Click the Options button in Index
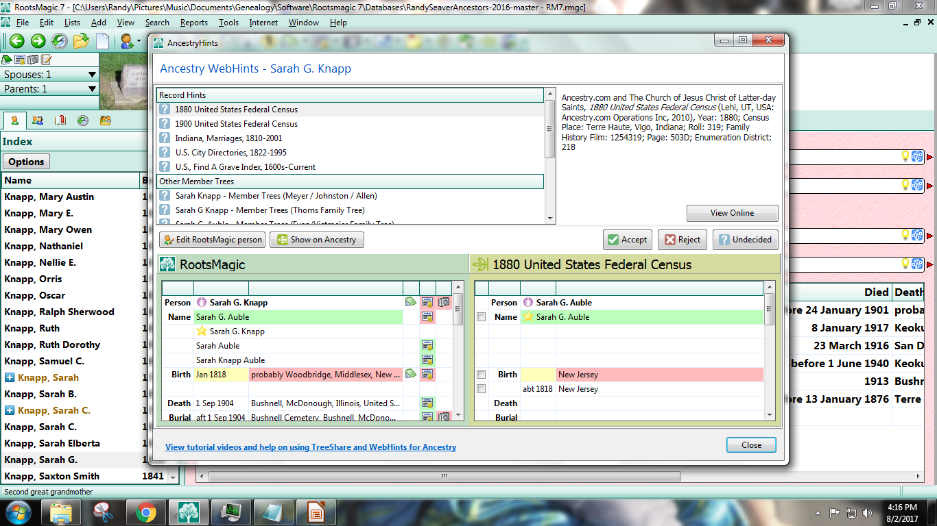 pos(27,162)
